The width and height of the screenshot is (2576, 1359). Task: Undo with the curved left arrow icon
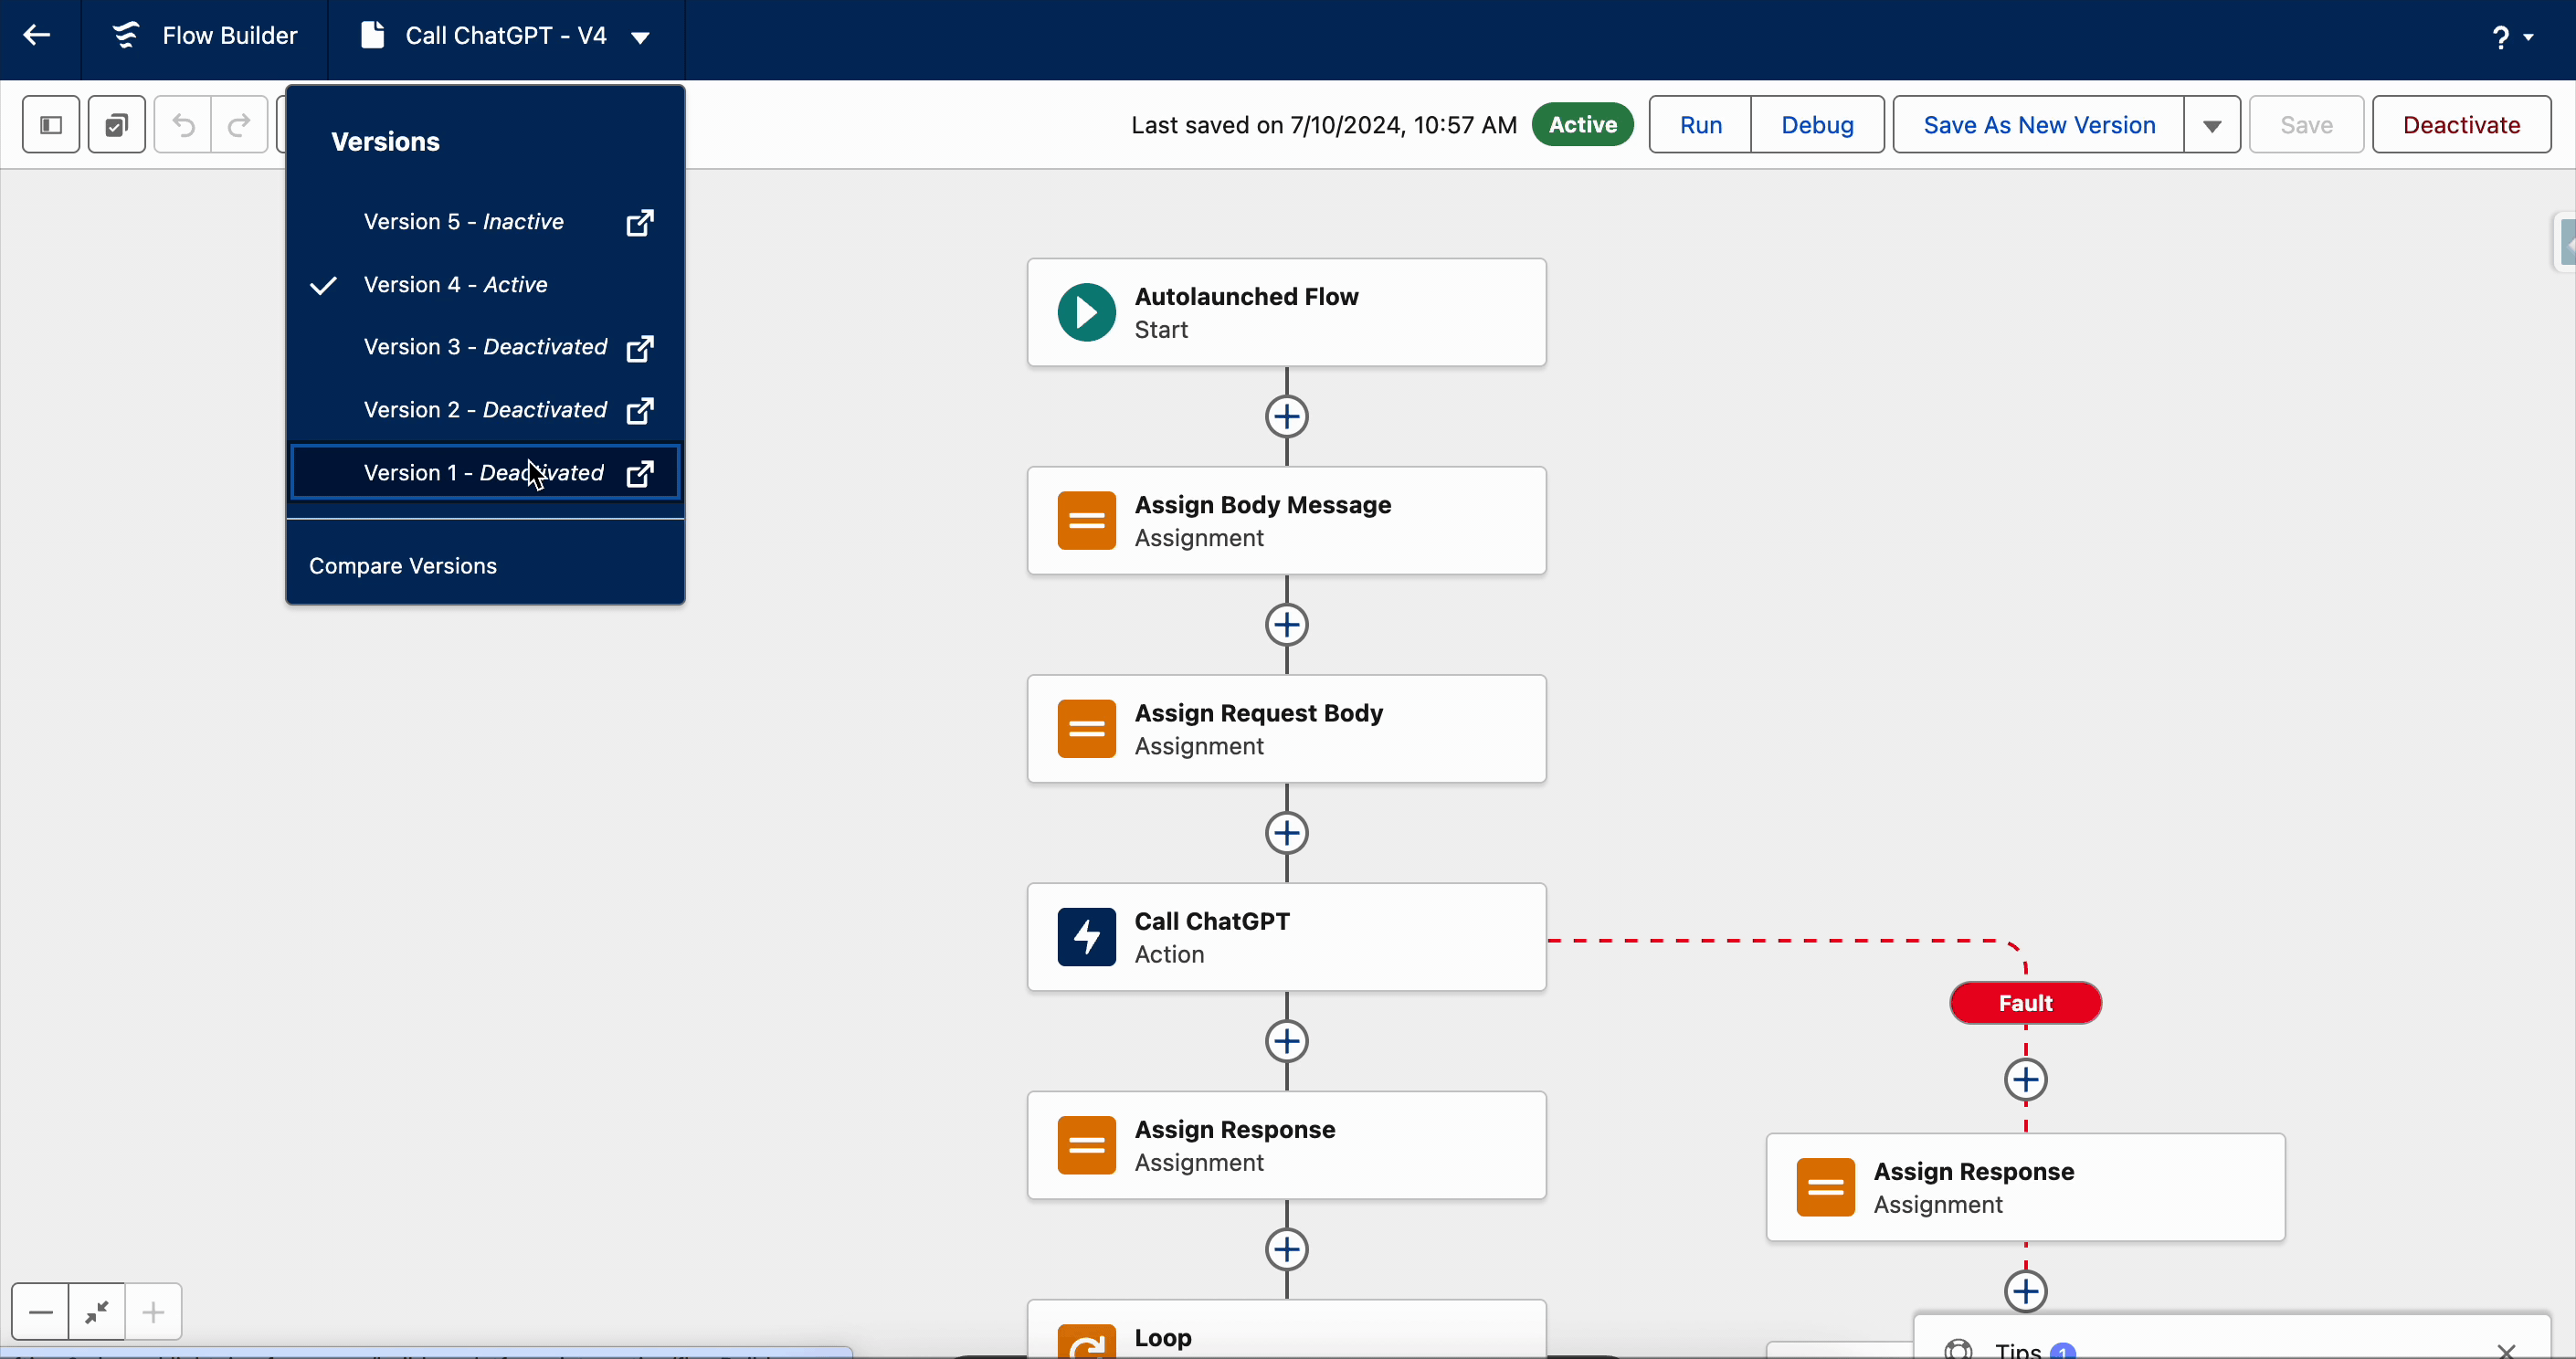point(183,125)
